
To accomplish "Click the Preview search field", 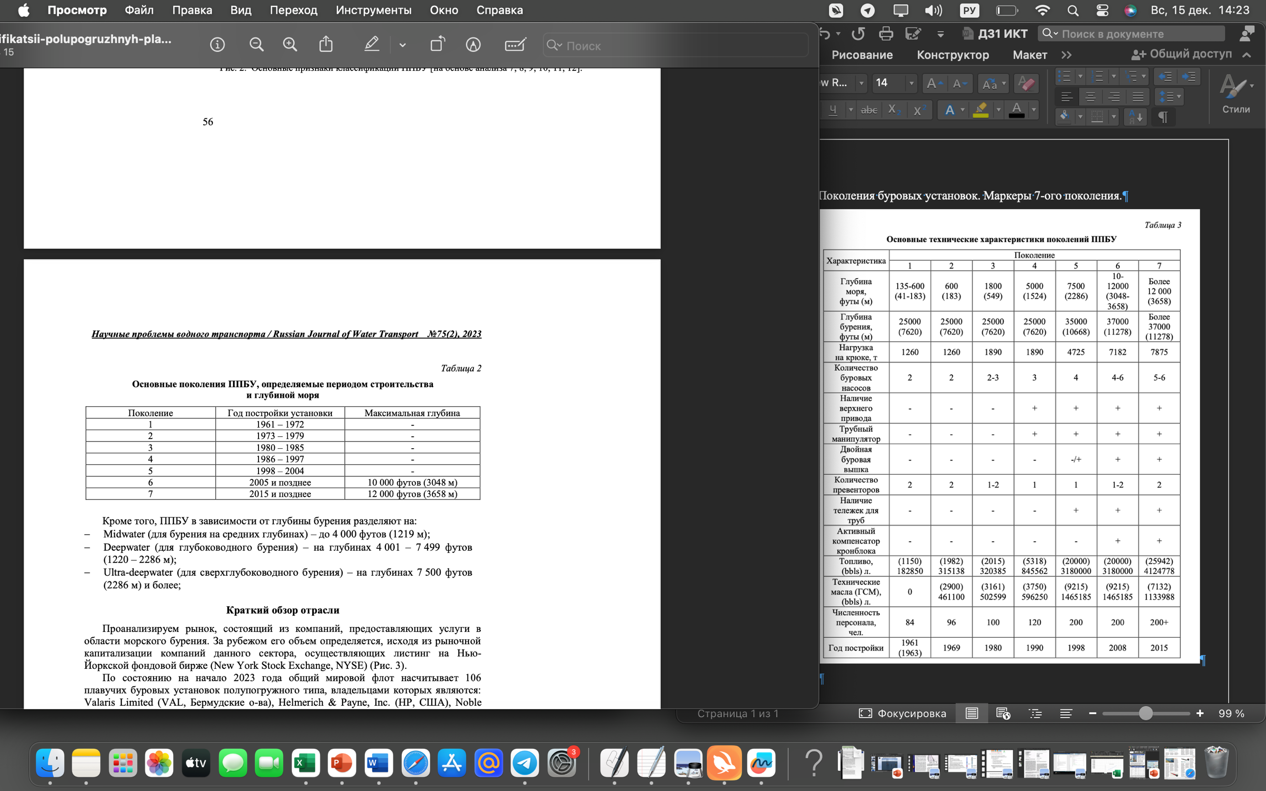I will pyautogui.click(x=675, y=46).
